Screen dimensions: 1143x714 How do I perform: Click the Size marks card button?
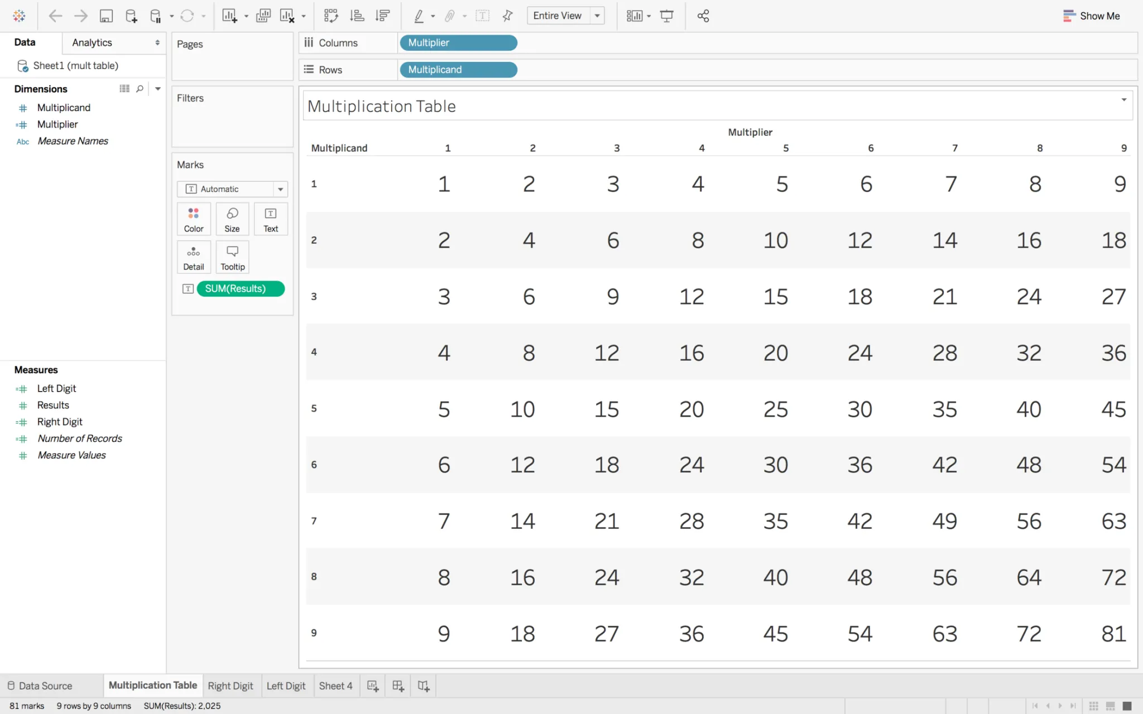[232, 219]
